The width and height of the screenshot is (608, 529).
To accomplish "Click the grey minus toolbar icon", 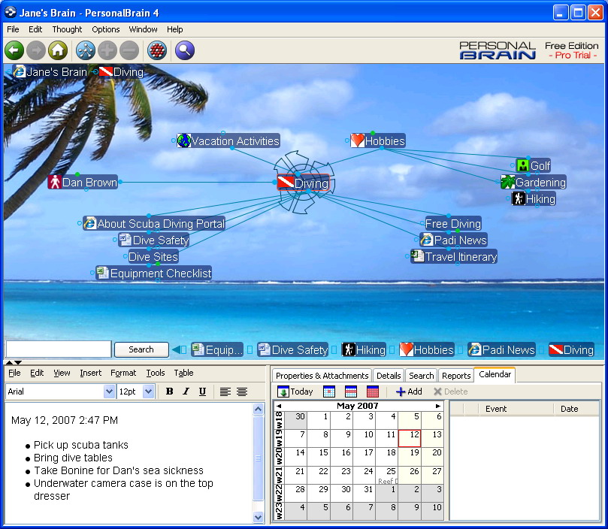I will point(129,50).
